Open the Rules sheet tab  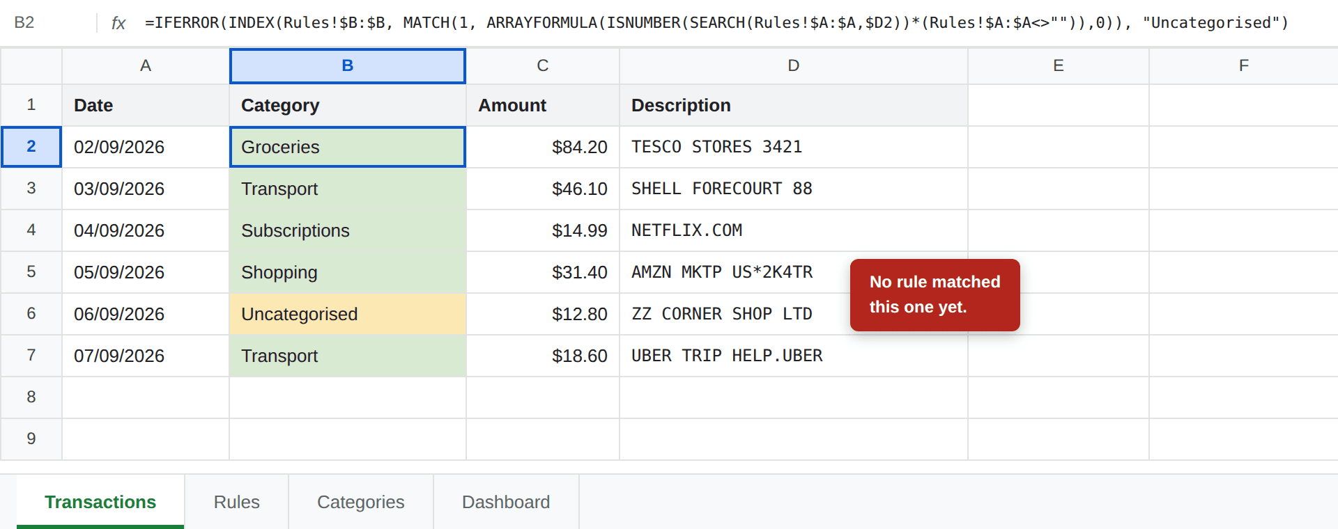coord(237,502)
